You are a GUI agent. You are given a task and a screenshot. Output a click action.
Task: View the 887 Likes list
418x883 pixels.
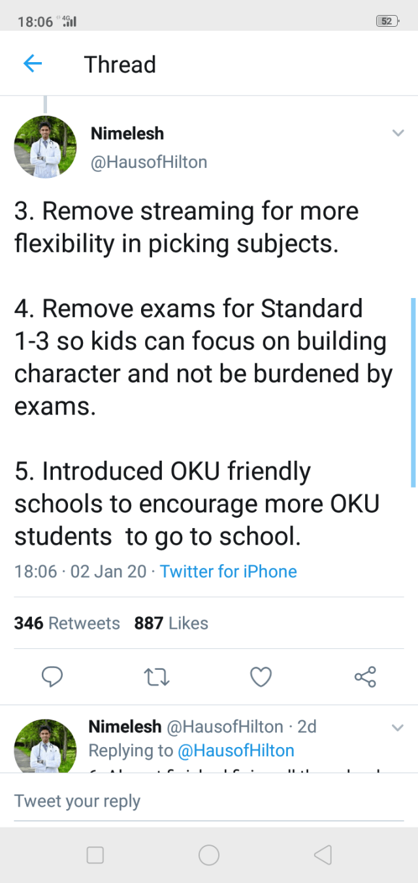click(x=171, y=623)
